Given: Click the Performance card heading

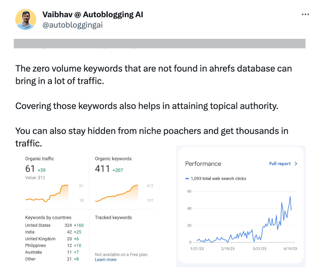Looking at the screenshot, I should pyautogui.click(x=203, y=164).
